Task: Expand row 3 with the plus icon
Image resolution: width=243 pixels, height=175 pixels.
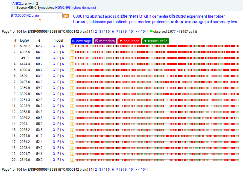Action: 72,58
